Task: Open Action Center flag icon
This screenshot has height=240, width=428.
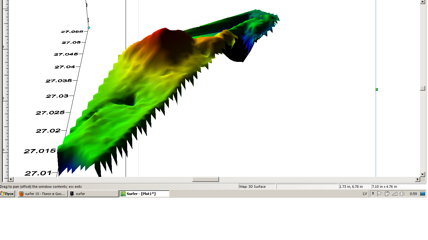Action: point(380,194)
